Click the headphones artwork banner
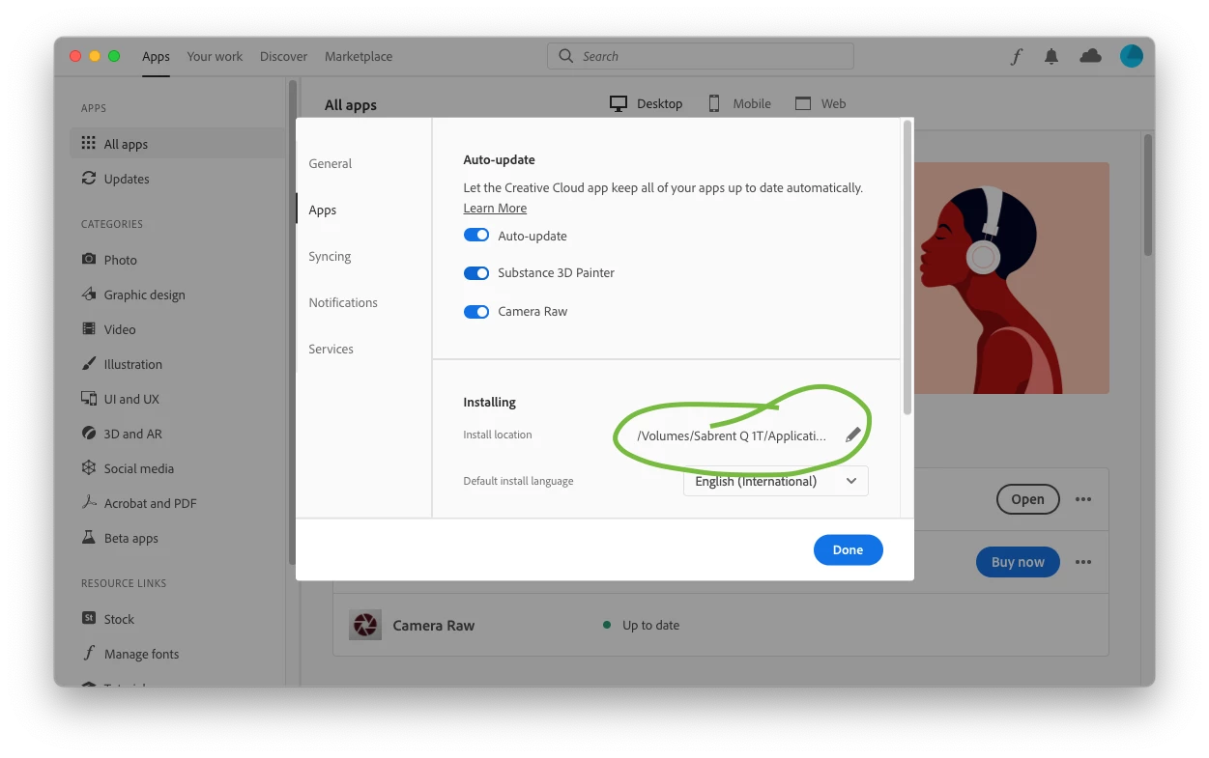This screenshot has width=1209, height=758. 1011,278
